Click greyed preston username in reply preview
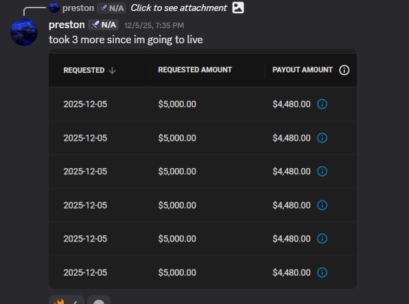The width and height of the screenshot is (409, 304). (x=78, y=8)
